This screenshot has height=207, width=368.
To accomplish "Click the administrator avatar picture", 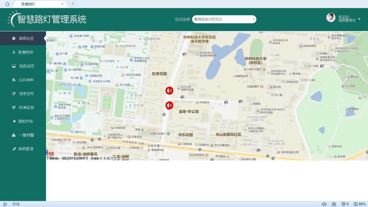I will pyautogui.click(x=331, y=18).
